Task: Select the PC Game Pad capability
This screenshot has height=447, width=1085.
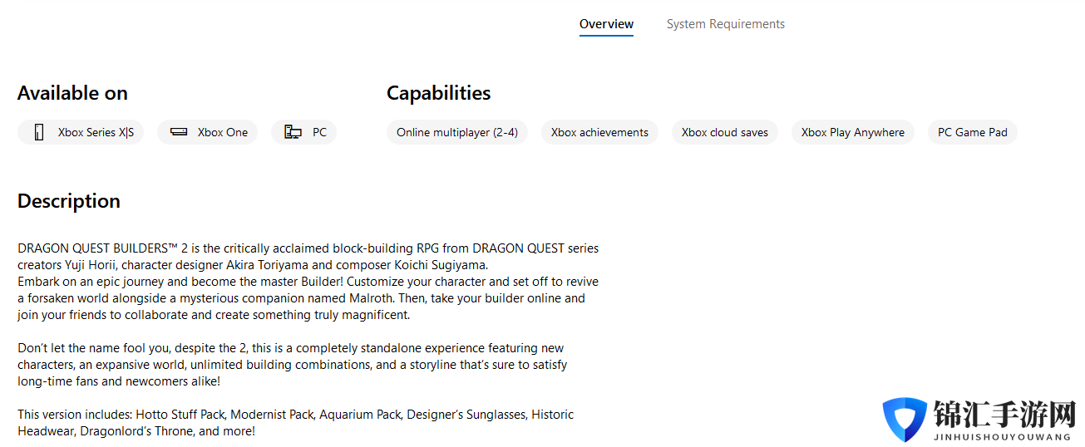Action: (973, 132)
